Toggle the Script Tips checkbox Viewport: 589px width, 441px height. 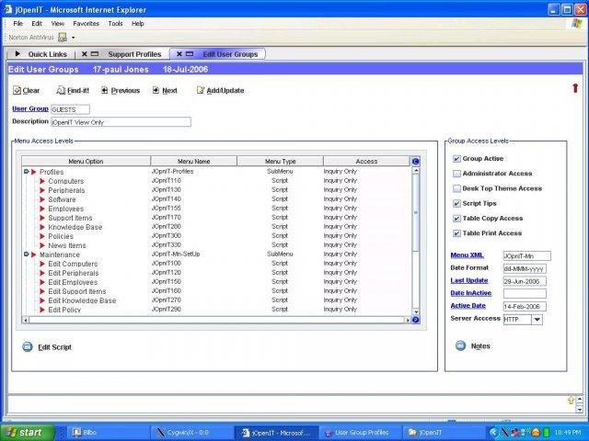click(456, 203)
